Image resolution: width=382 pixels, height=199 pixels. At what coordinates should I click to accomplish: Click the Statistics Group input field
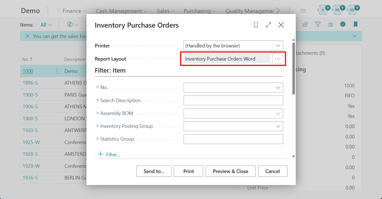click(233, 139)
